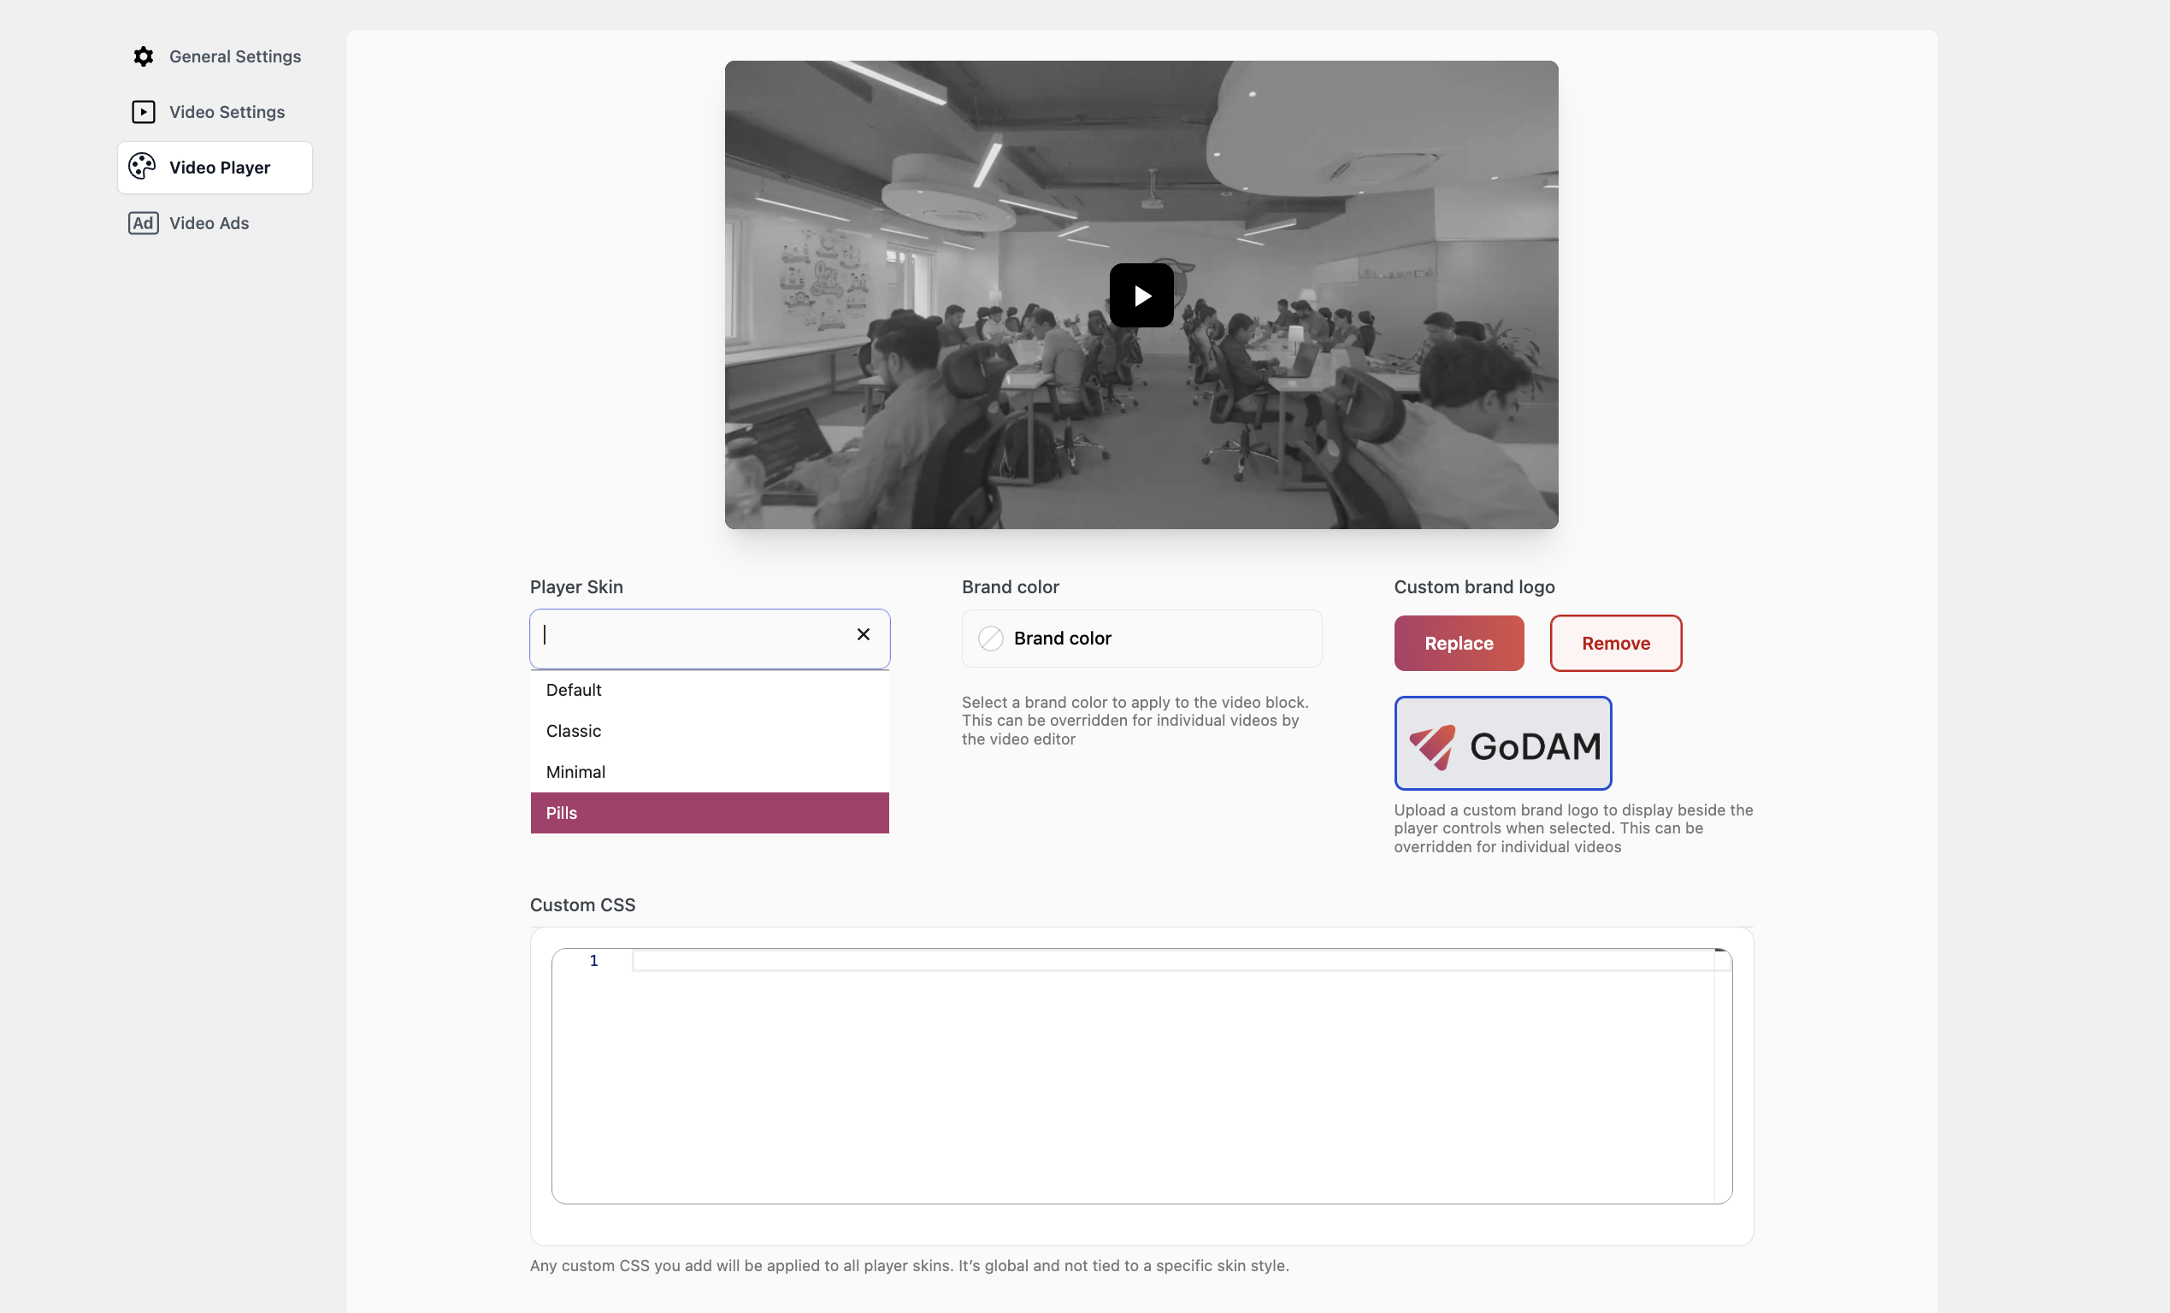Screen dimensions: 2170x1313
Task: Click inside the Player Skin search field
Action: (x=687, y=639)
